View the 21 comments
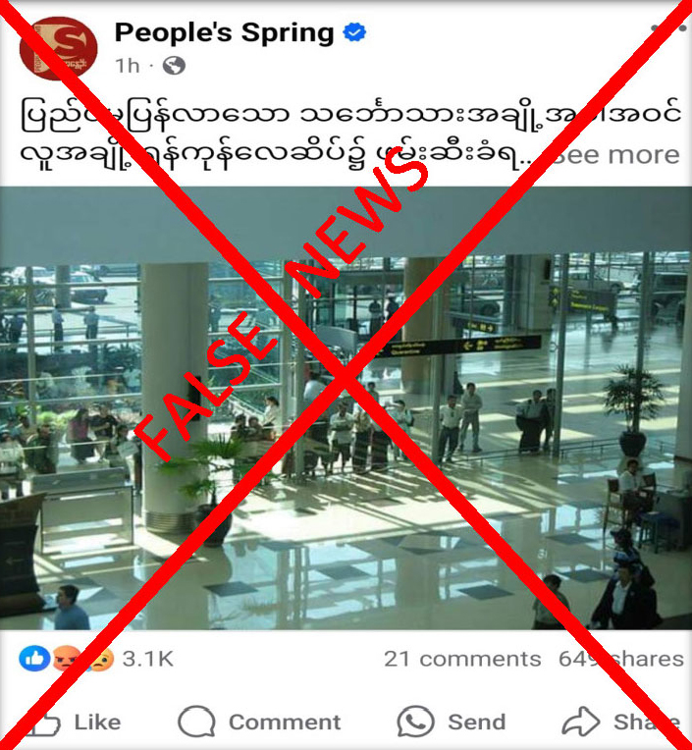 [462, 659]
